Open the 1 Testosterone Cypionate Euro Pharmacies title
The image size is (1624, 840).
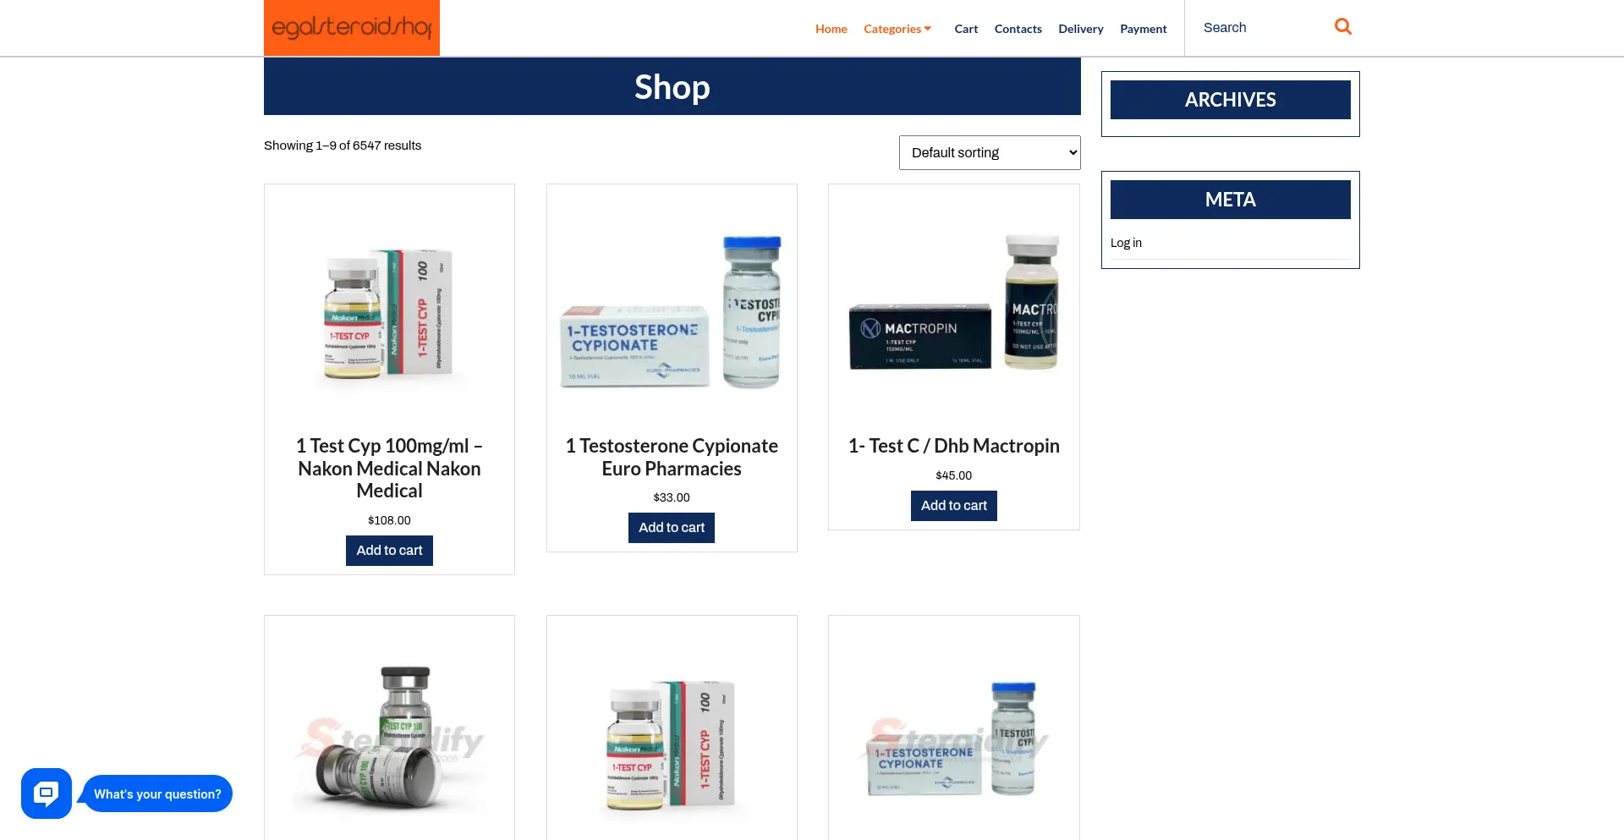pos(672,457)
